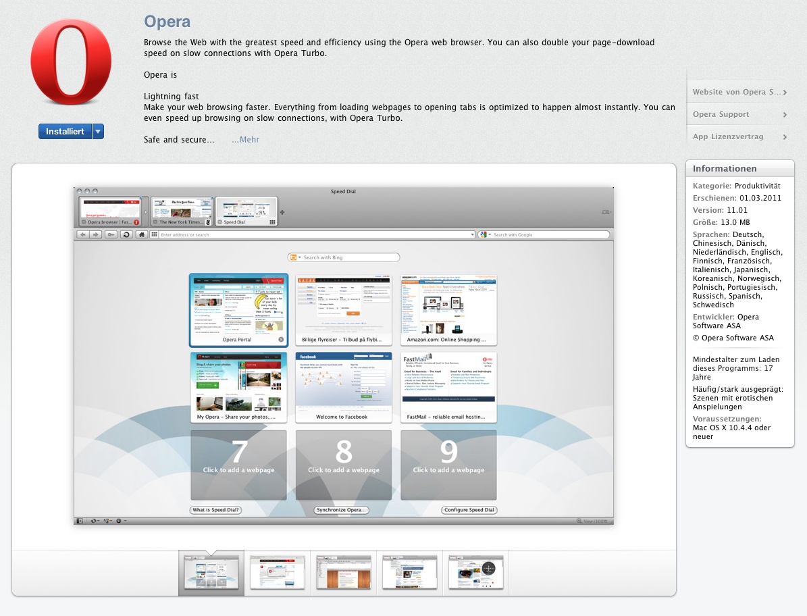
Task: Click the page reload icon in the toolbar
Action: tap(126, 234)
